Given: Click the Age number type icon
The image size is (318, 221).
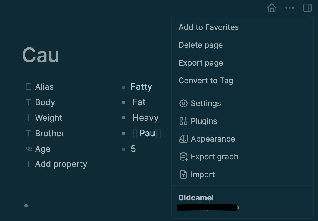Looking at the screenshot, I should click(x=28, y=149).
